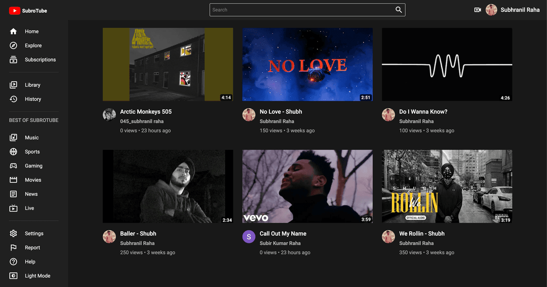
Task: Click channel avatar beside Arctic Monkeys 505
Action: [x=109, y=114]
